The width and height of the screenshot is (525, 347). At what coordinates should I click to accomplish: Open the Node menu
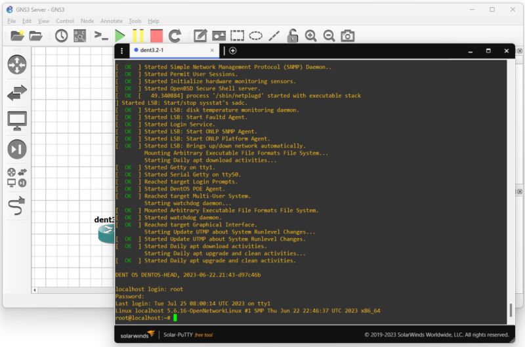(x=87, y=21)
